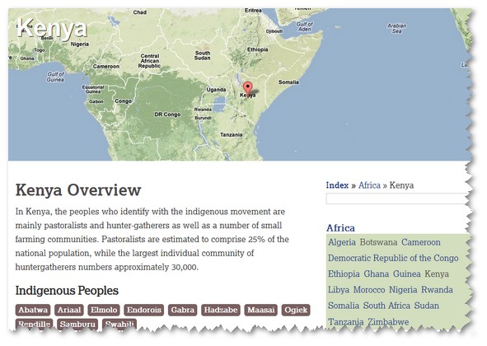Click the Ethiopia label on the map
Viewport: 487px width, 346px height.
tap(257, 49)
